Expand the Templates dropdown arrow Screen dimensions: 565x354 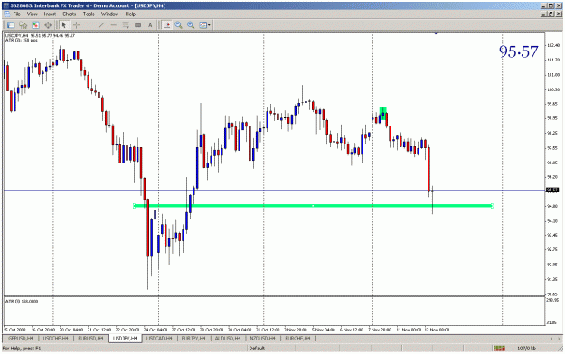click(x=209, y=25)
